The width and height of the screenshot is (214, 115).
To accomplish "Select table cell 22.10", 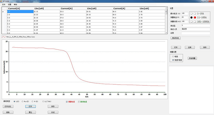I will 47,18.
